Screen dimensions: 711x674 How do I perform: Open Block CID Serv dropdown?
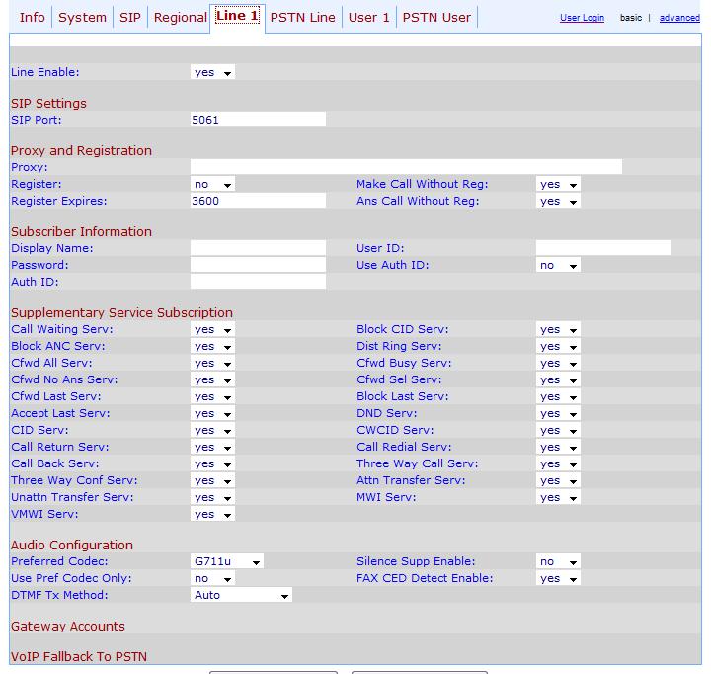point(558,329)
